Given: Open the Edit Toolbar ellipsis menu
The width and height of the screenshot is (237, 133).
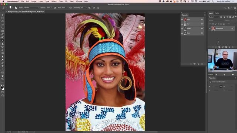Looking at the screenshot, I should point(3,82).
